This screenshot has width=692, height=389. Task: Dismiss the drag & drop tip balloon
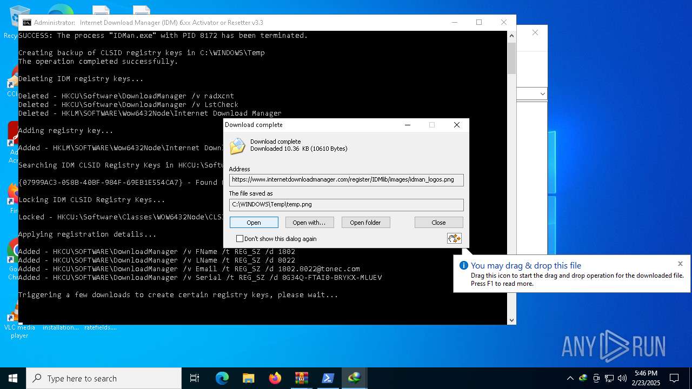tap(680, 264)
